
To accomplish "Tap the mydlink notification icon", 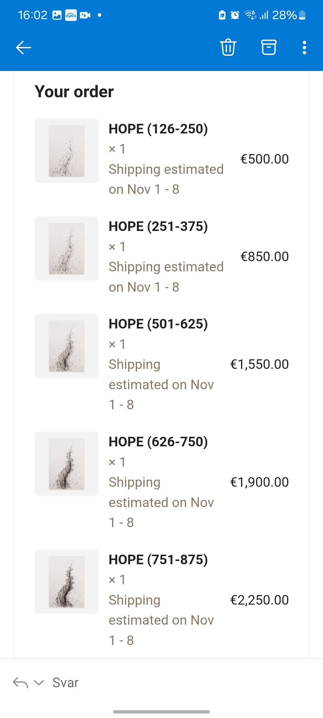I will coord(71,15).
